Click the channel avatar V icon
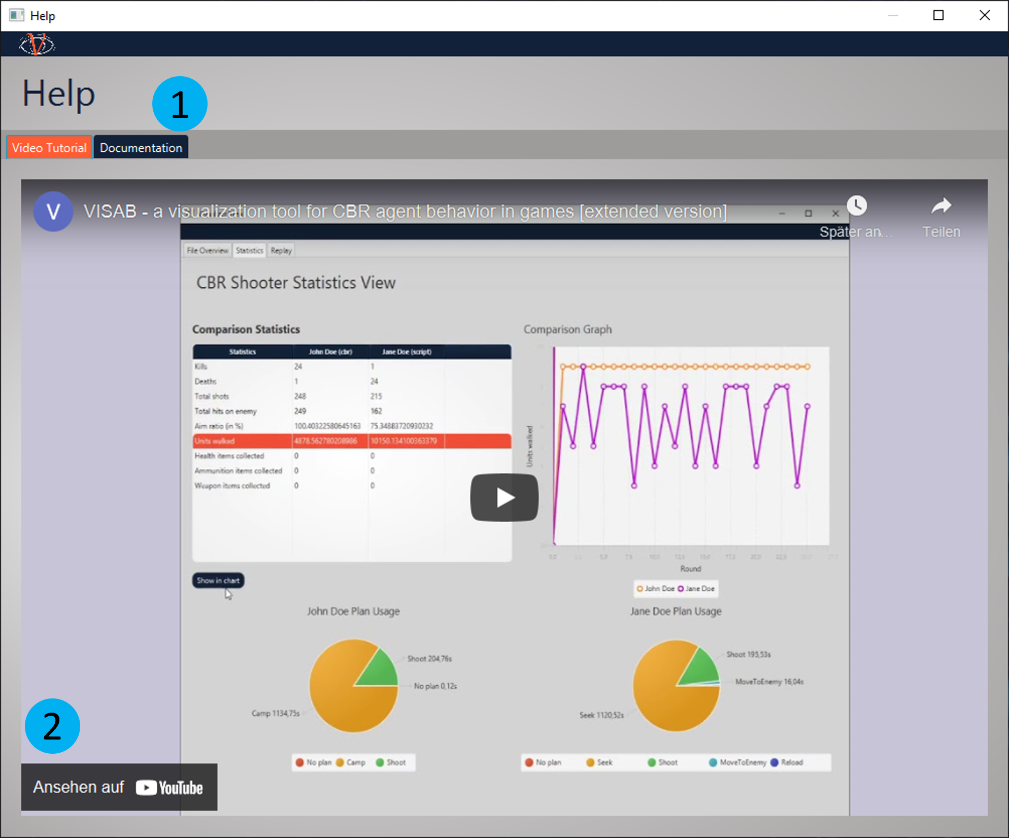 click(53, 212)
